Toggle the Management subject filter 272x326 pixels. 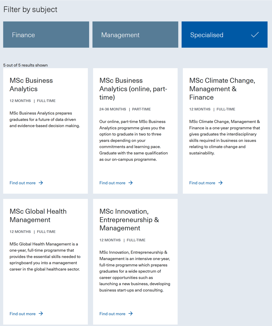point(135,35)
